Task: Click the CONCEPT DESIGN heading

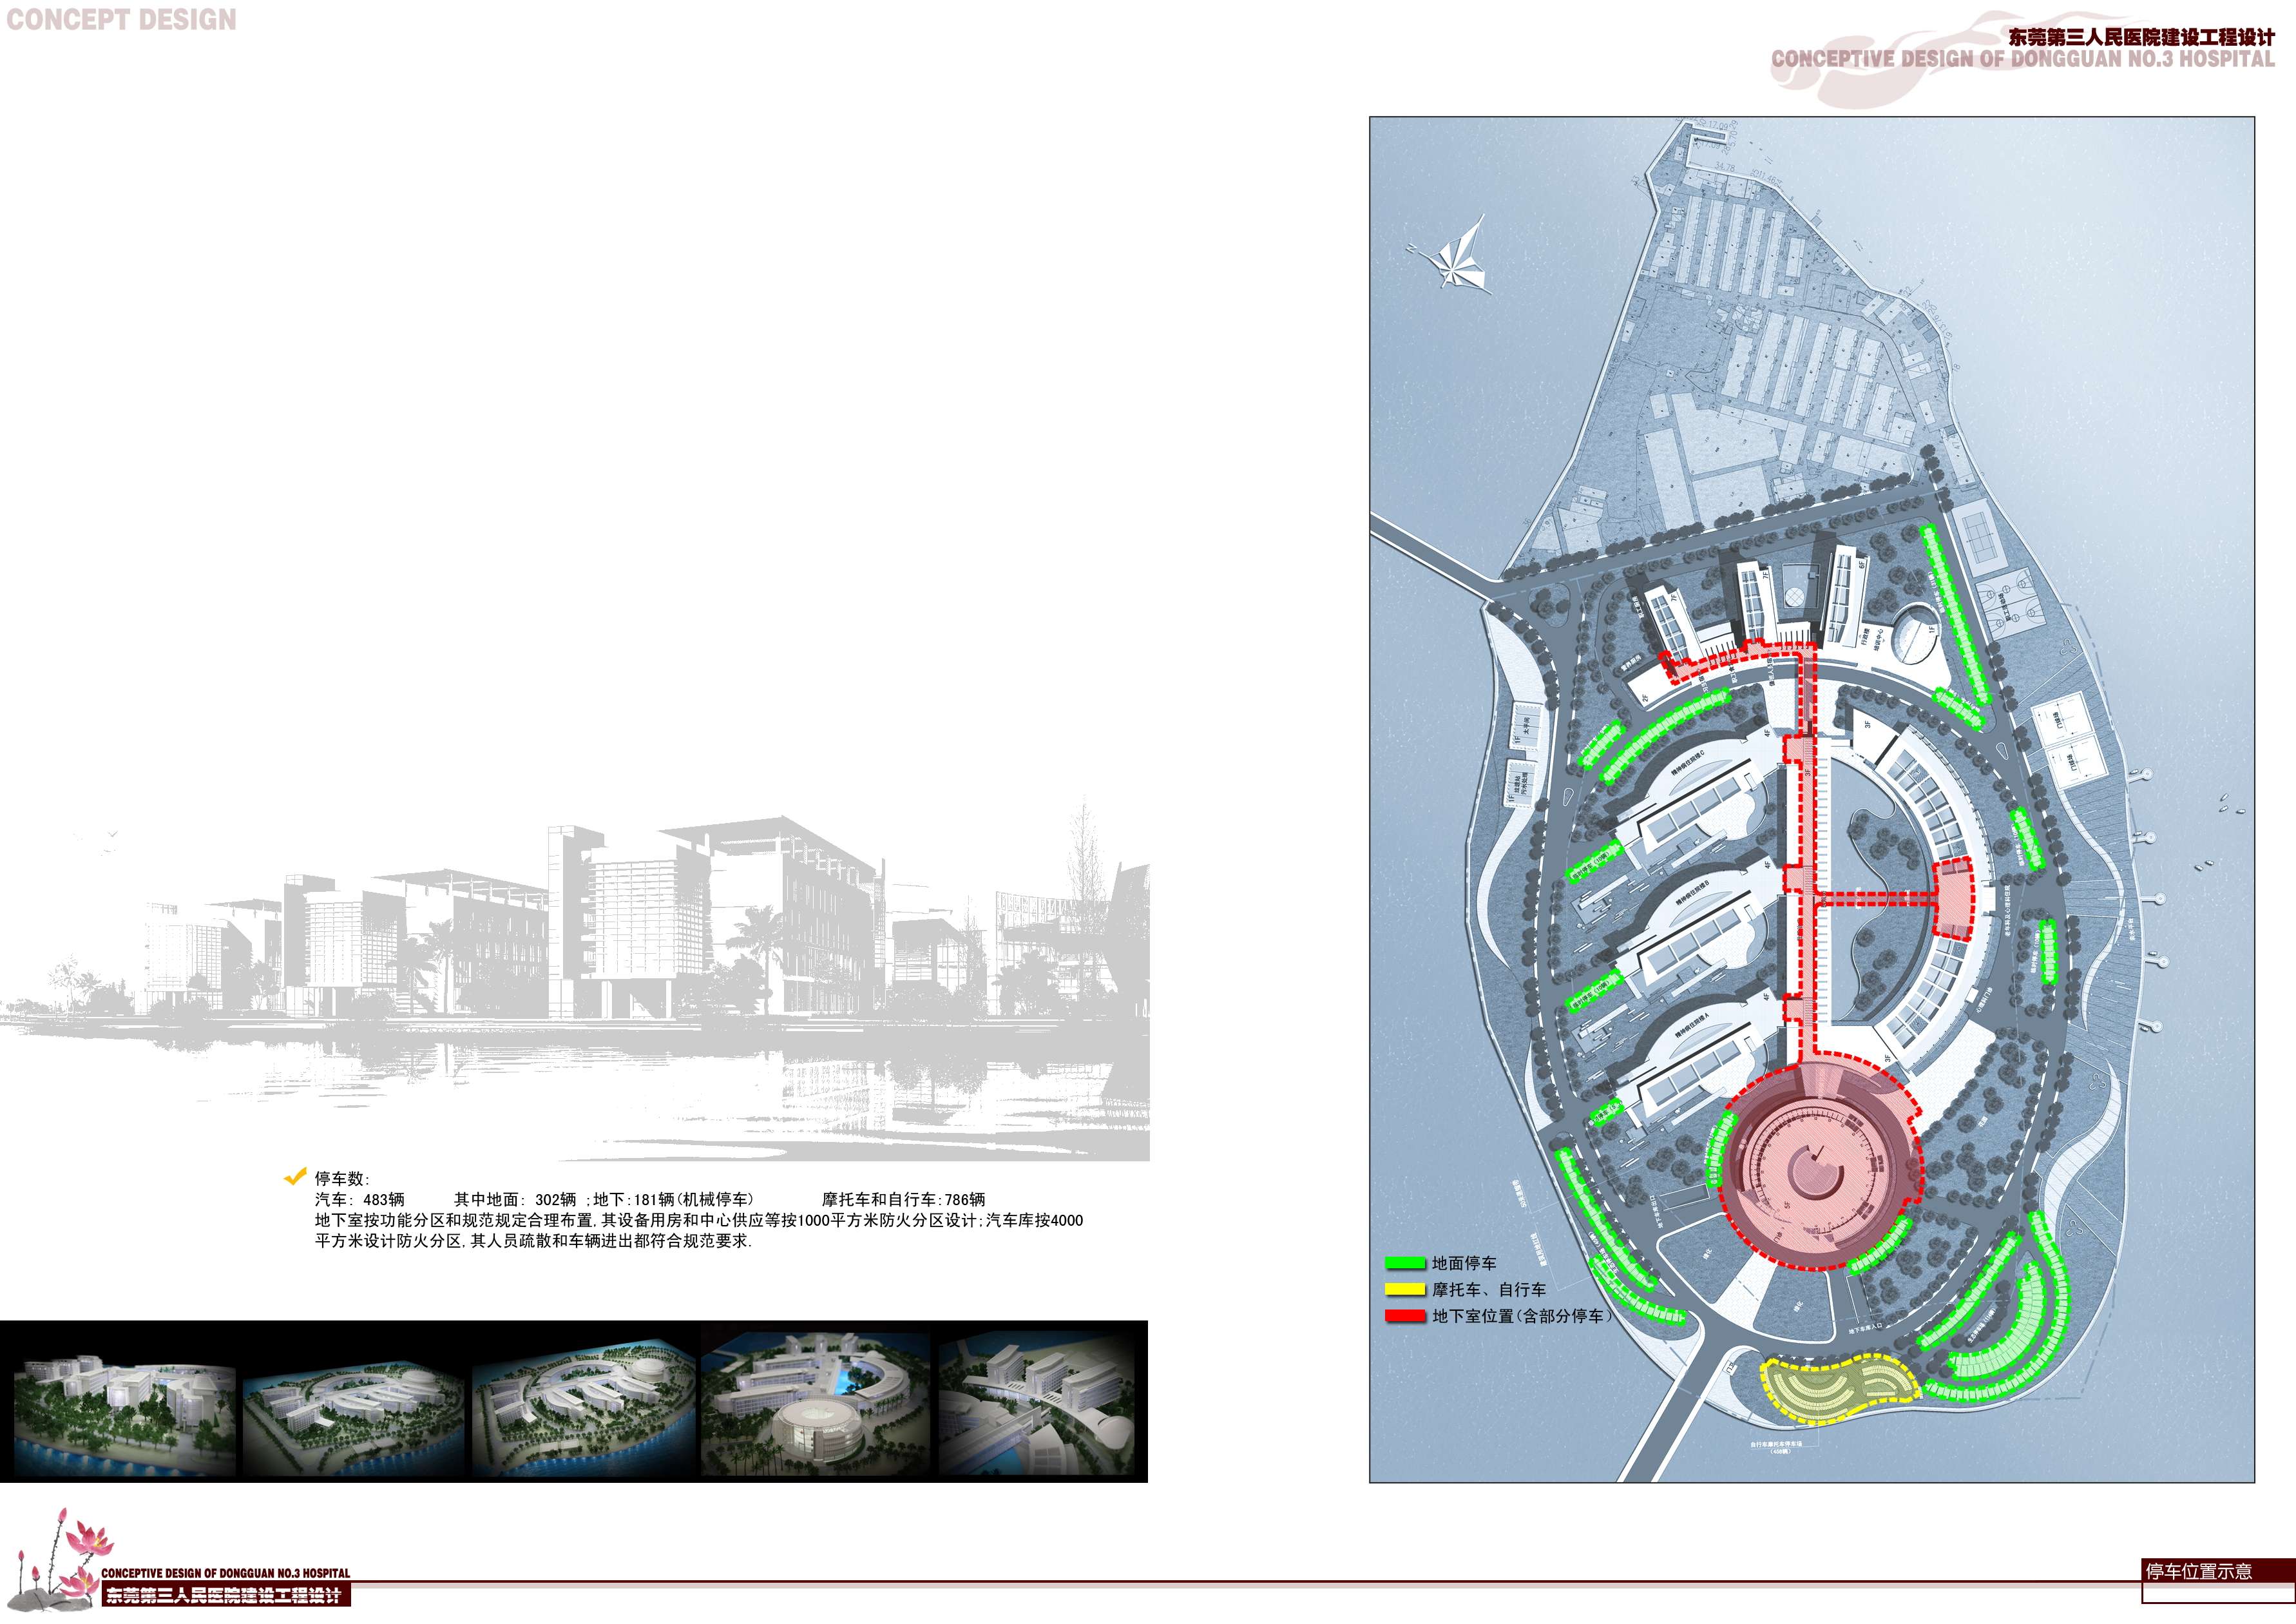Action: tap(121, 20)
